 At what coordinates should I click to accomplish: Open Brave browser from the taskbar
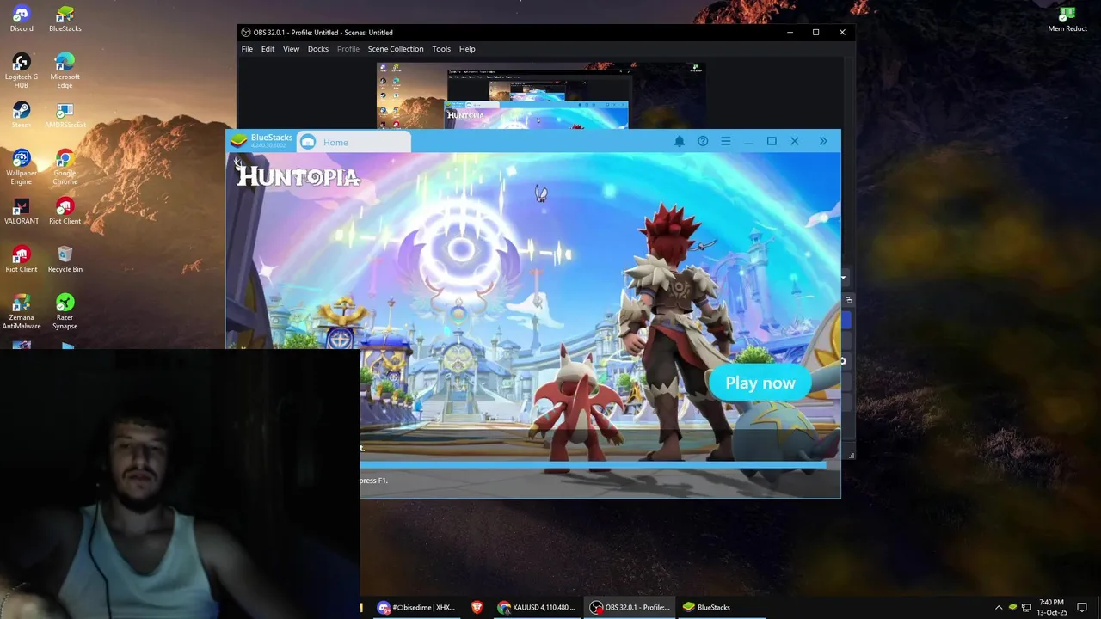pos(477,607)
